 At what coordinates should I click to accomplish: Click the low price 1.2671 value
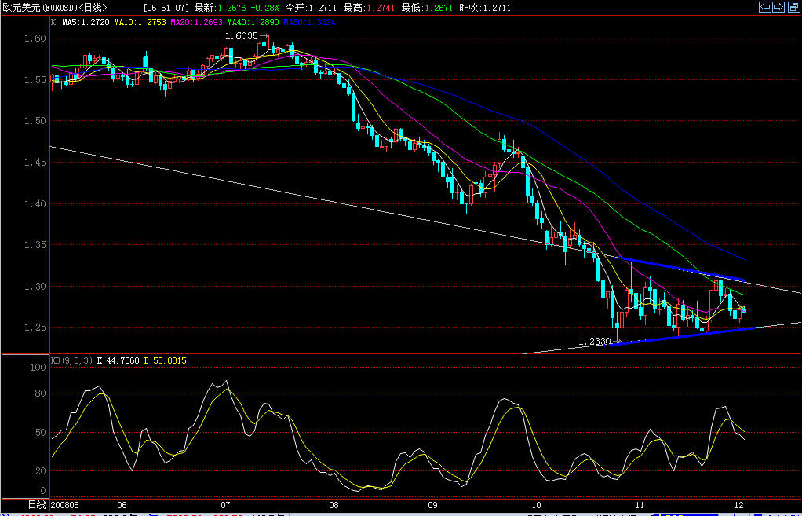coord(439,8)
